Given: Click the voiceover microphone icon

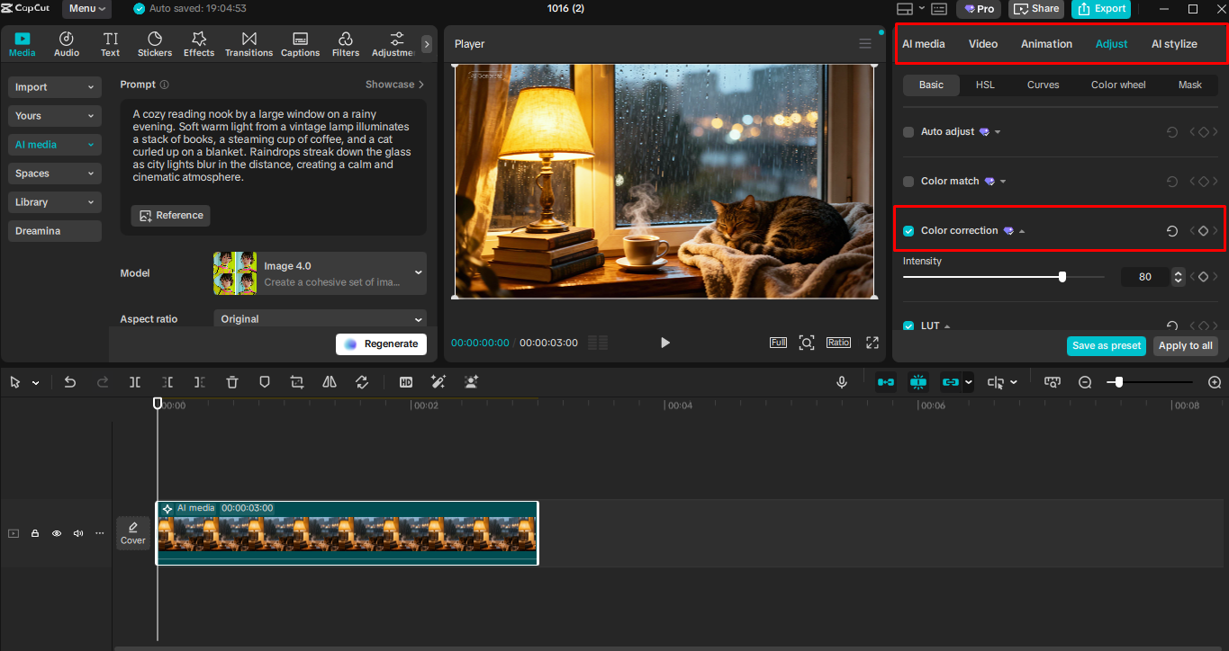Looking at the screenshot, I should [841, 381].
